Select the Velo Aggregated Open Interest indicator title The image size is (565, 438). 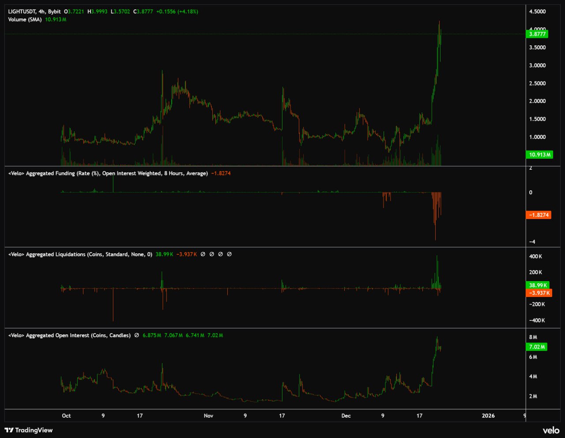click(69, 335)
